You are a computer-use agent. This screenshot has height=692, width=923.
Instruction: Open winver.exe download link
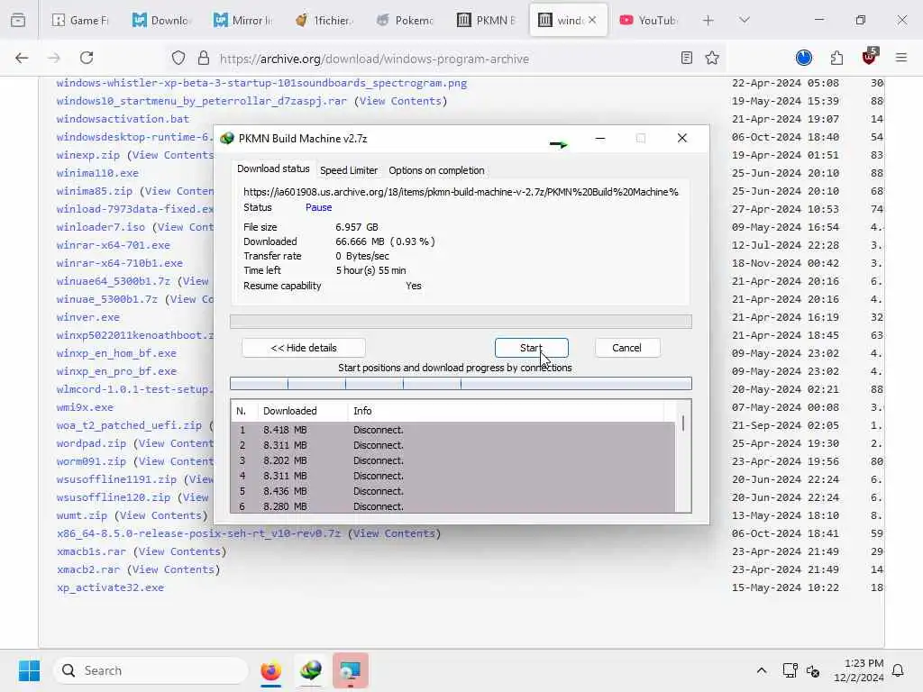point(88,317)
